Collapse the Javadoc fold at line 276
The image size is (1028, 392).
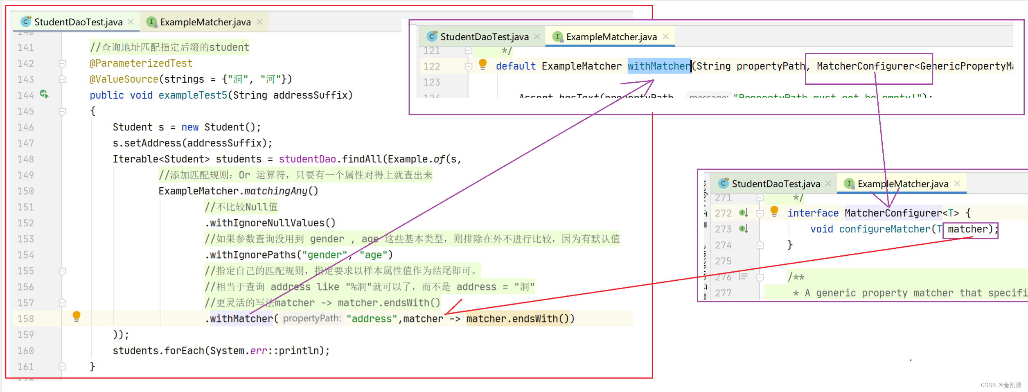[760, 277]
